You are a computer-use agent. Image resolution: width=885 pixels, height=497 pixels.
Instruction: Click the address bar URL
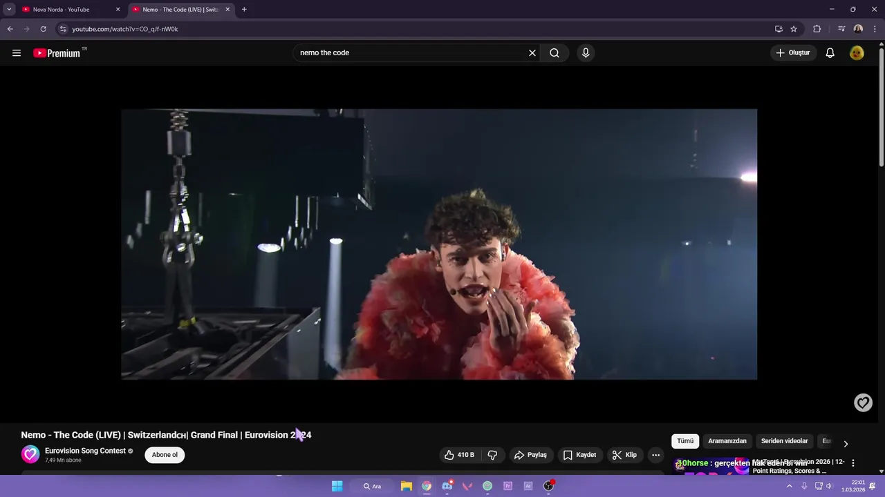click(125, 29)
